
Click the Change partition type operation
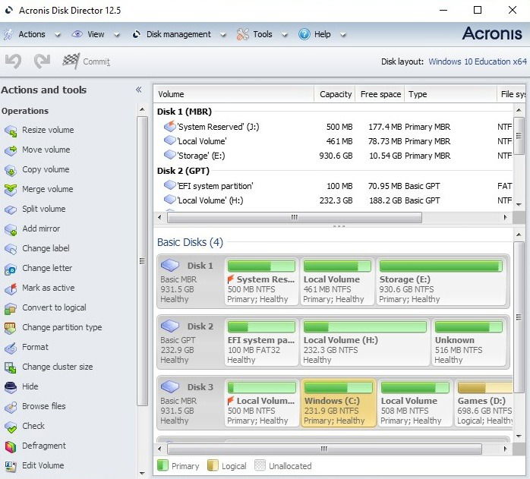(62, 328)
